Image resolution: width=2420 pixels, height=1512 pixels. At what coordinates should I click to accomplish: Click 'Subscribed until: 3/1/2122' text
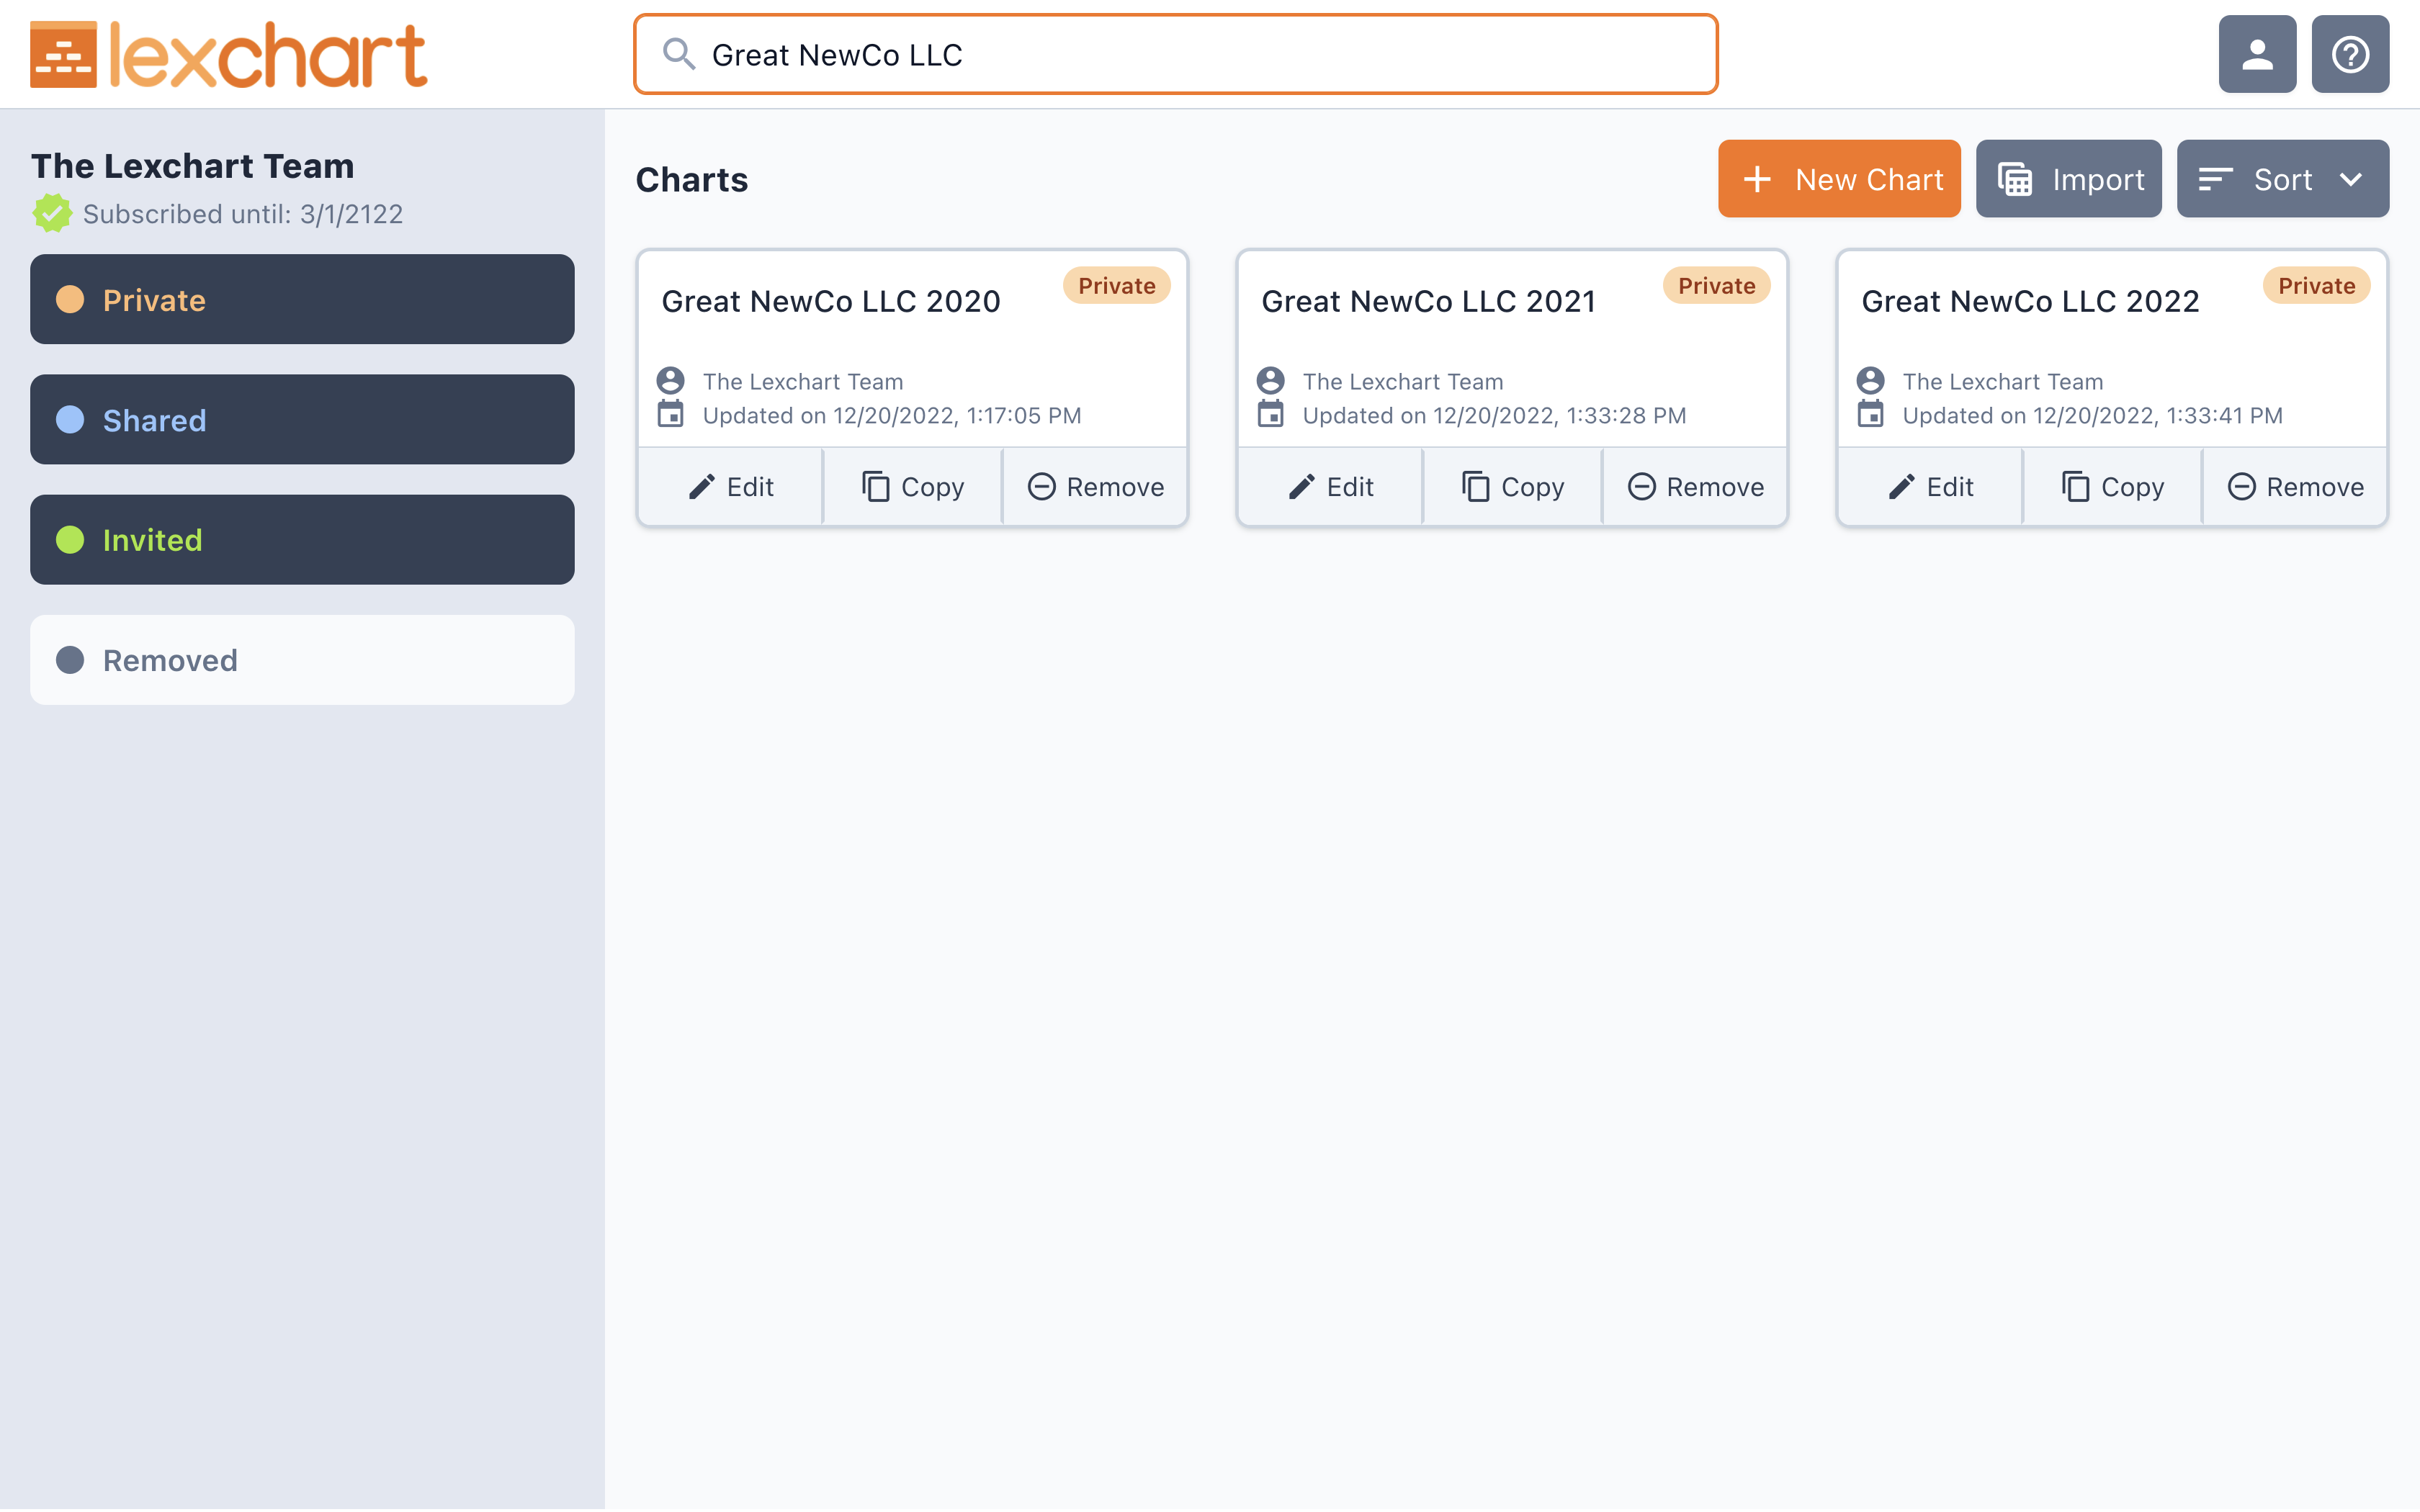[x=243, y=214]
